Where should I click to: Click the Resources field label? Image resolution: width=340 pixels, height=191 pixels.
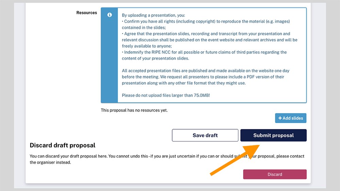[87, 13]
